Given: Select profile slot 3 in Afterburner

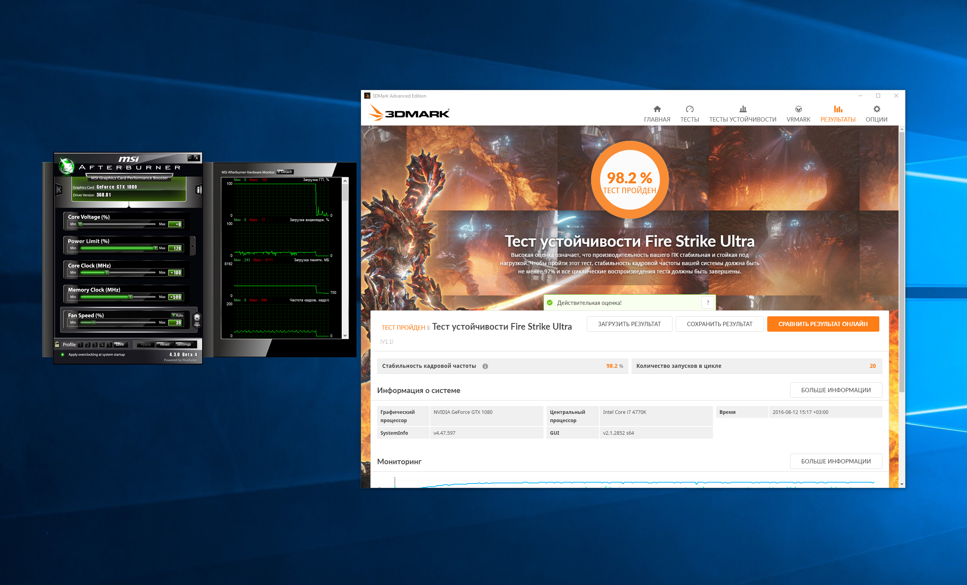Looking at the screenshot, I should 95,345.
